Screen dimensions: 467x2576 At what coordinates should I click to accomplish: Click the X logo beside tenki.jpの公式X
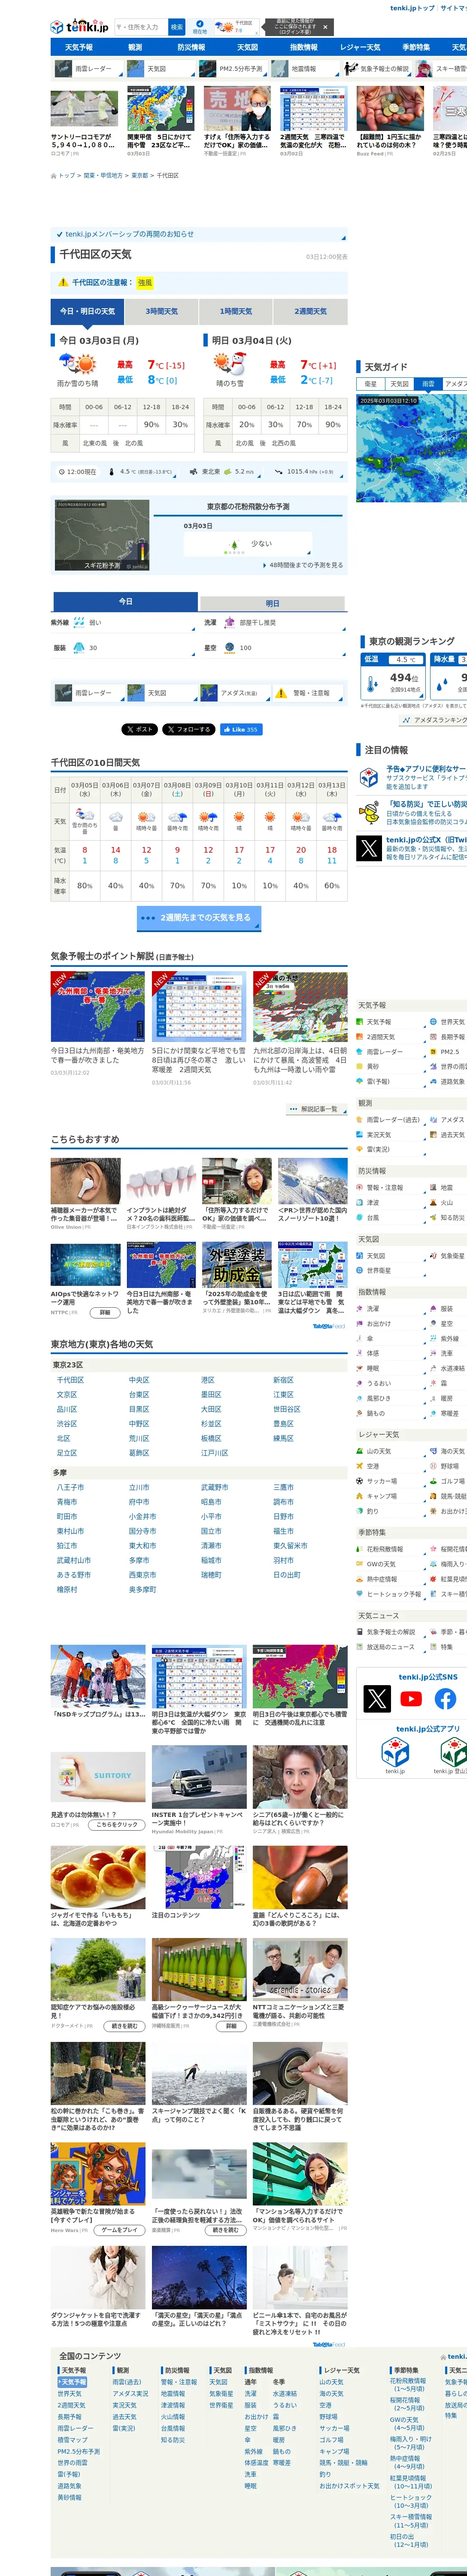click(x=369, y=849)
